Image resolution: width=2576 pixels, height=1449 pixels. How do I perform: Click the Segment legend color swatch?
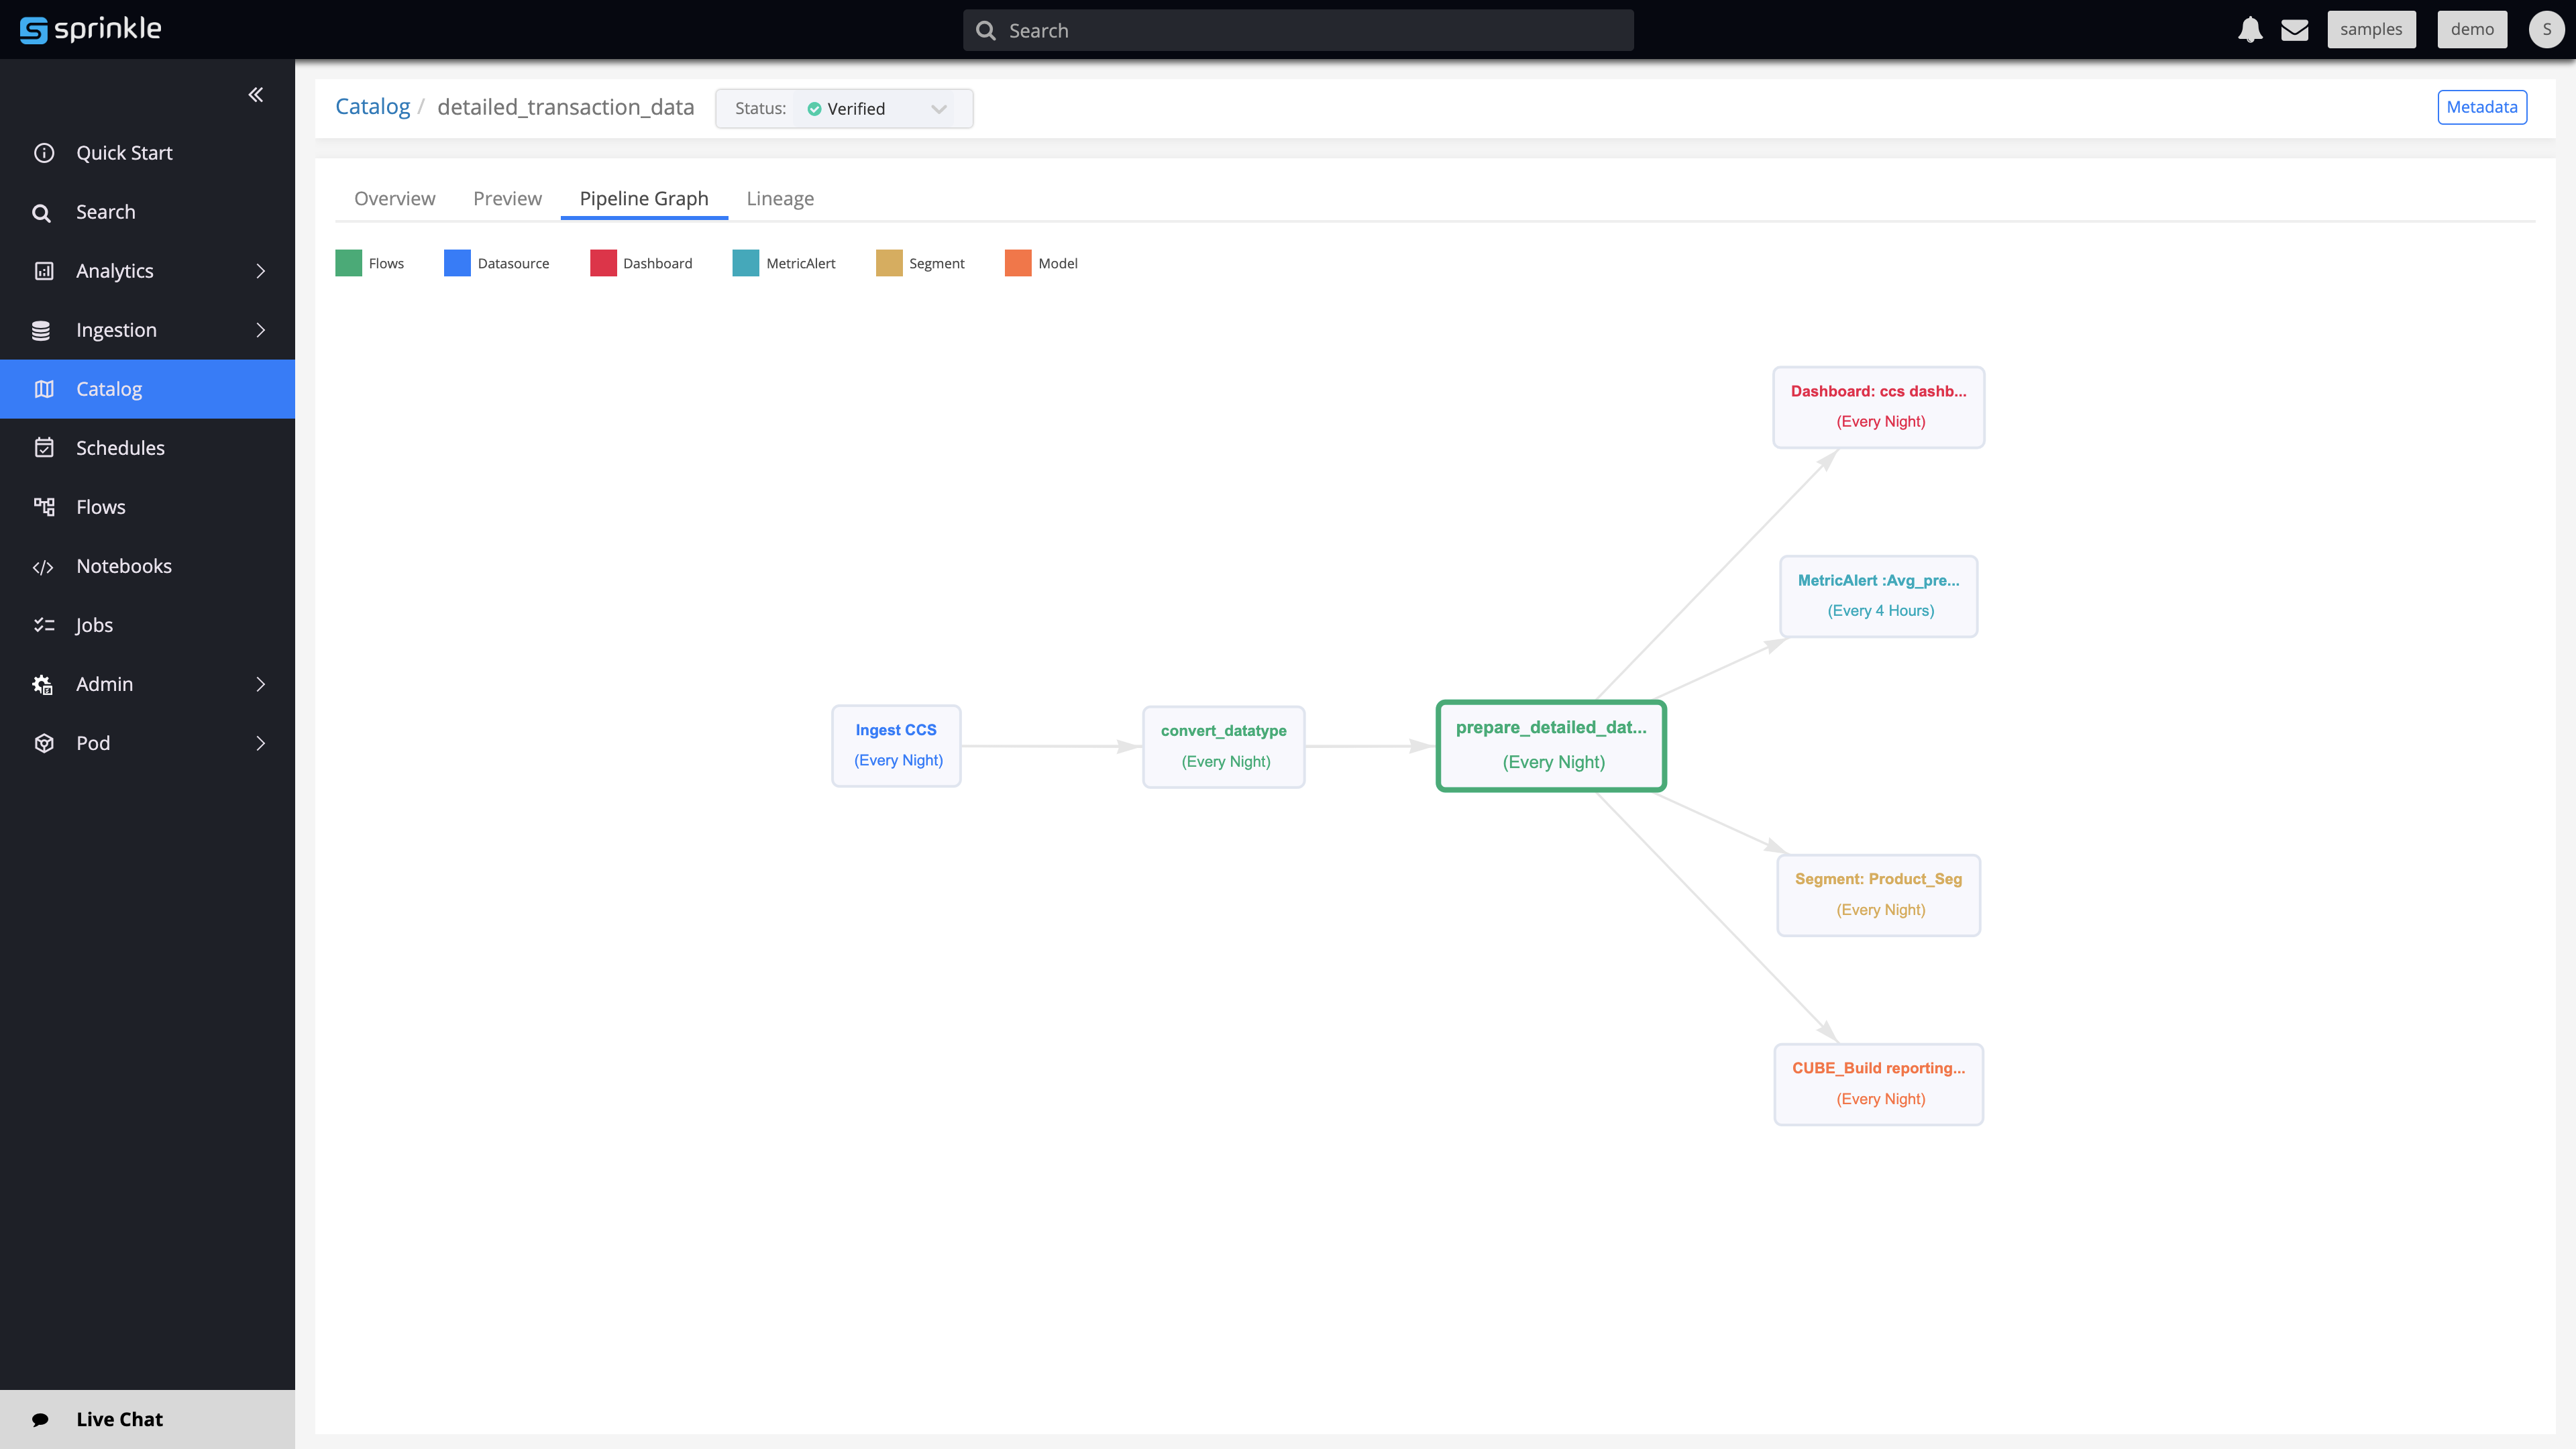[x=889, y=262]
